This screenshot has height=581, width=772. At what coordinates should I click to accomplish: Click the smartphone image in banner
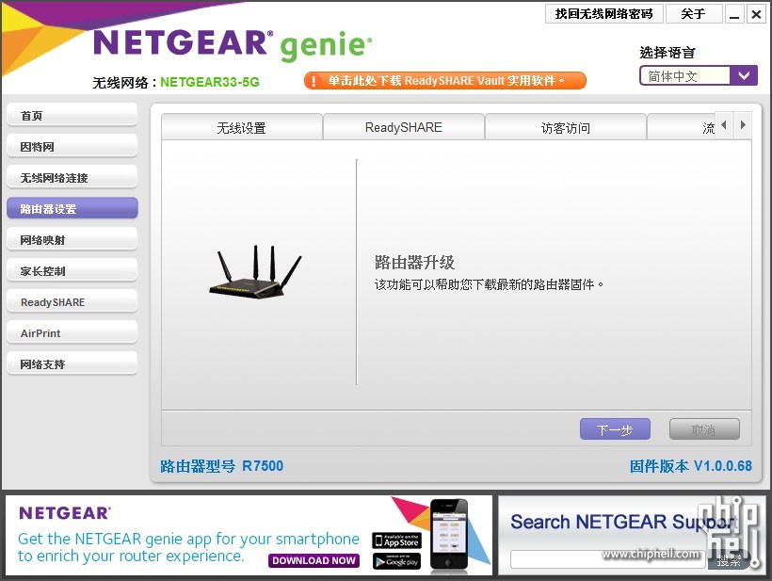(x=448, y=535)
